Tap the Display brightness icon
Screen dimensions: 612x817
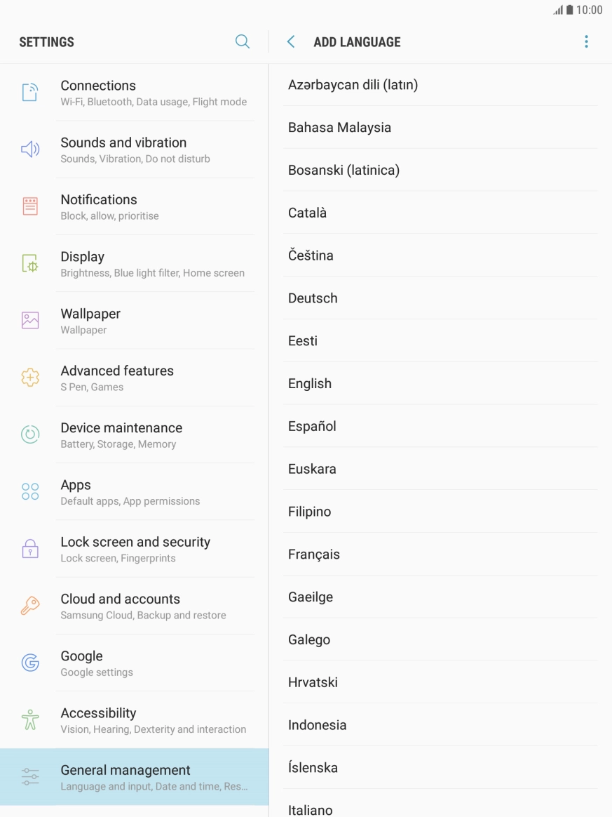click(x=30, y=264)
